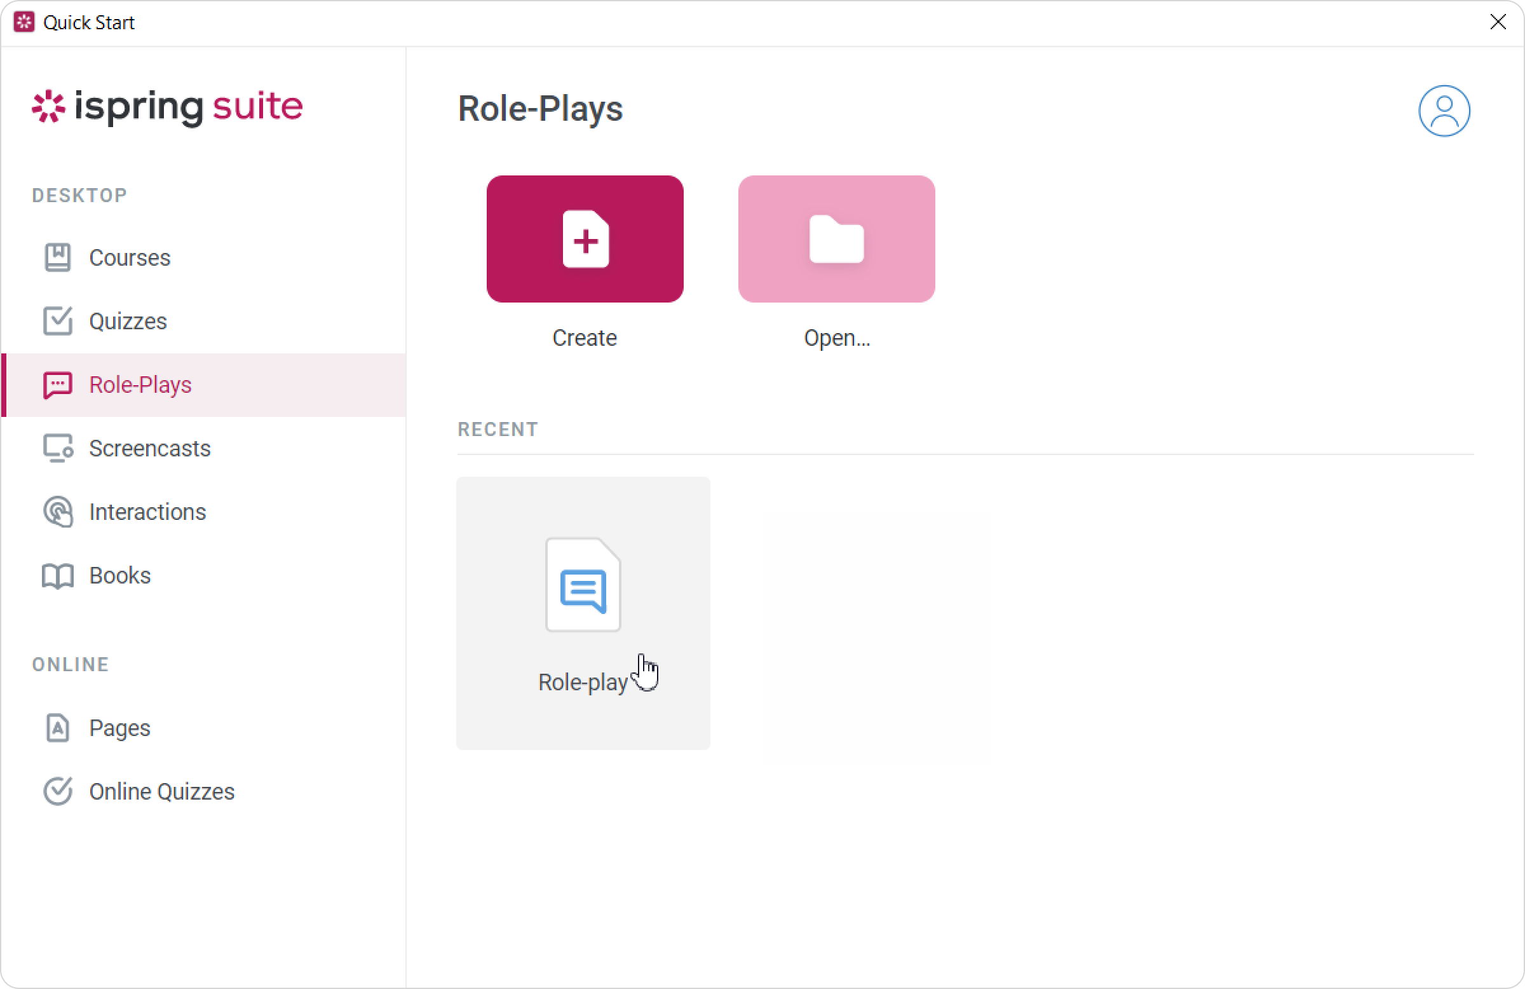The image size is (1525, 989).
Task: Click the Quizzes checkmark icon
Action: click(x=58, y=321)
